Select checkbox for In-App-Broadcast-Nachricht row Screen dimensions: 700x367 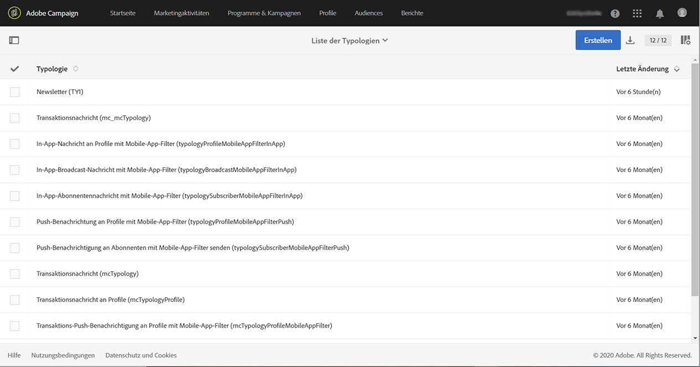coord(14,170)
